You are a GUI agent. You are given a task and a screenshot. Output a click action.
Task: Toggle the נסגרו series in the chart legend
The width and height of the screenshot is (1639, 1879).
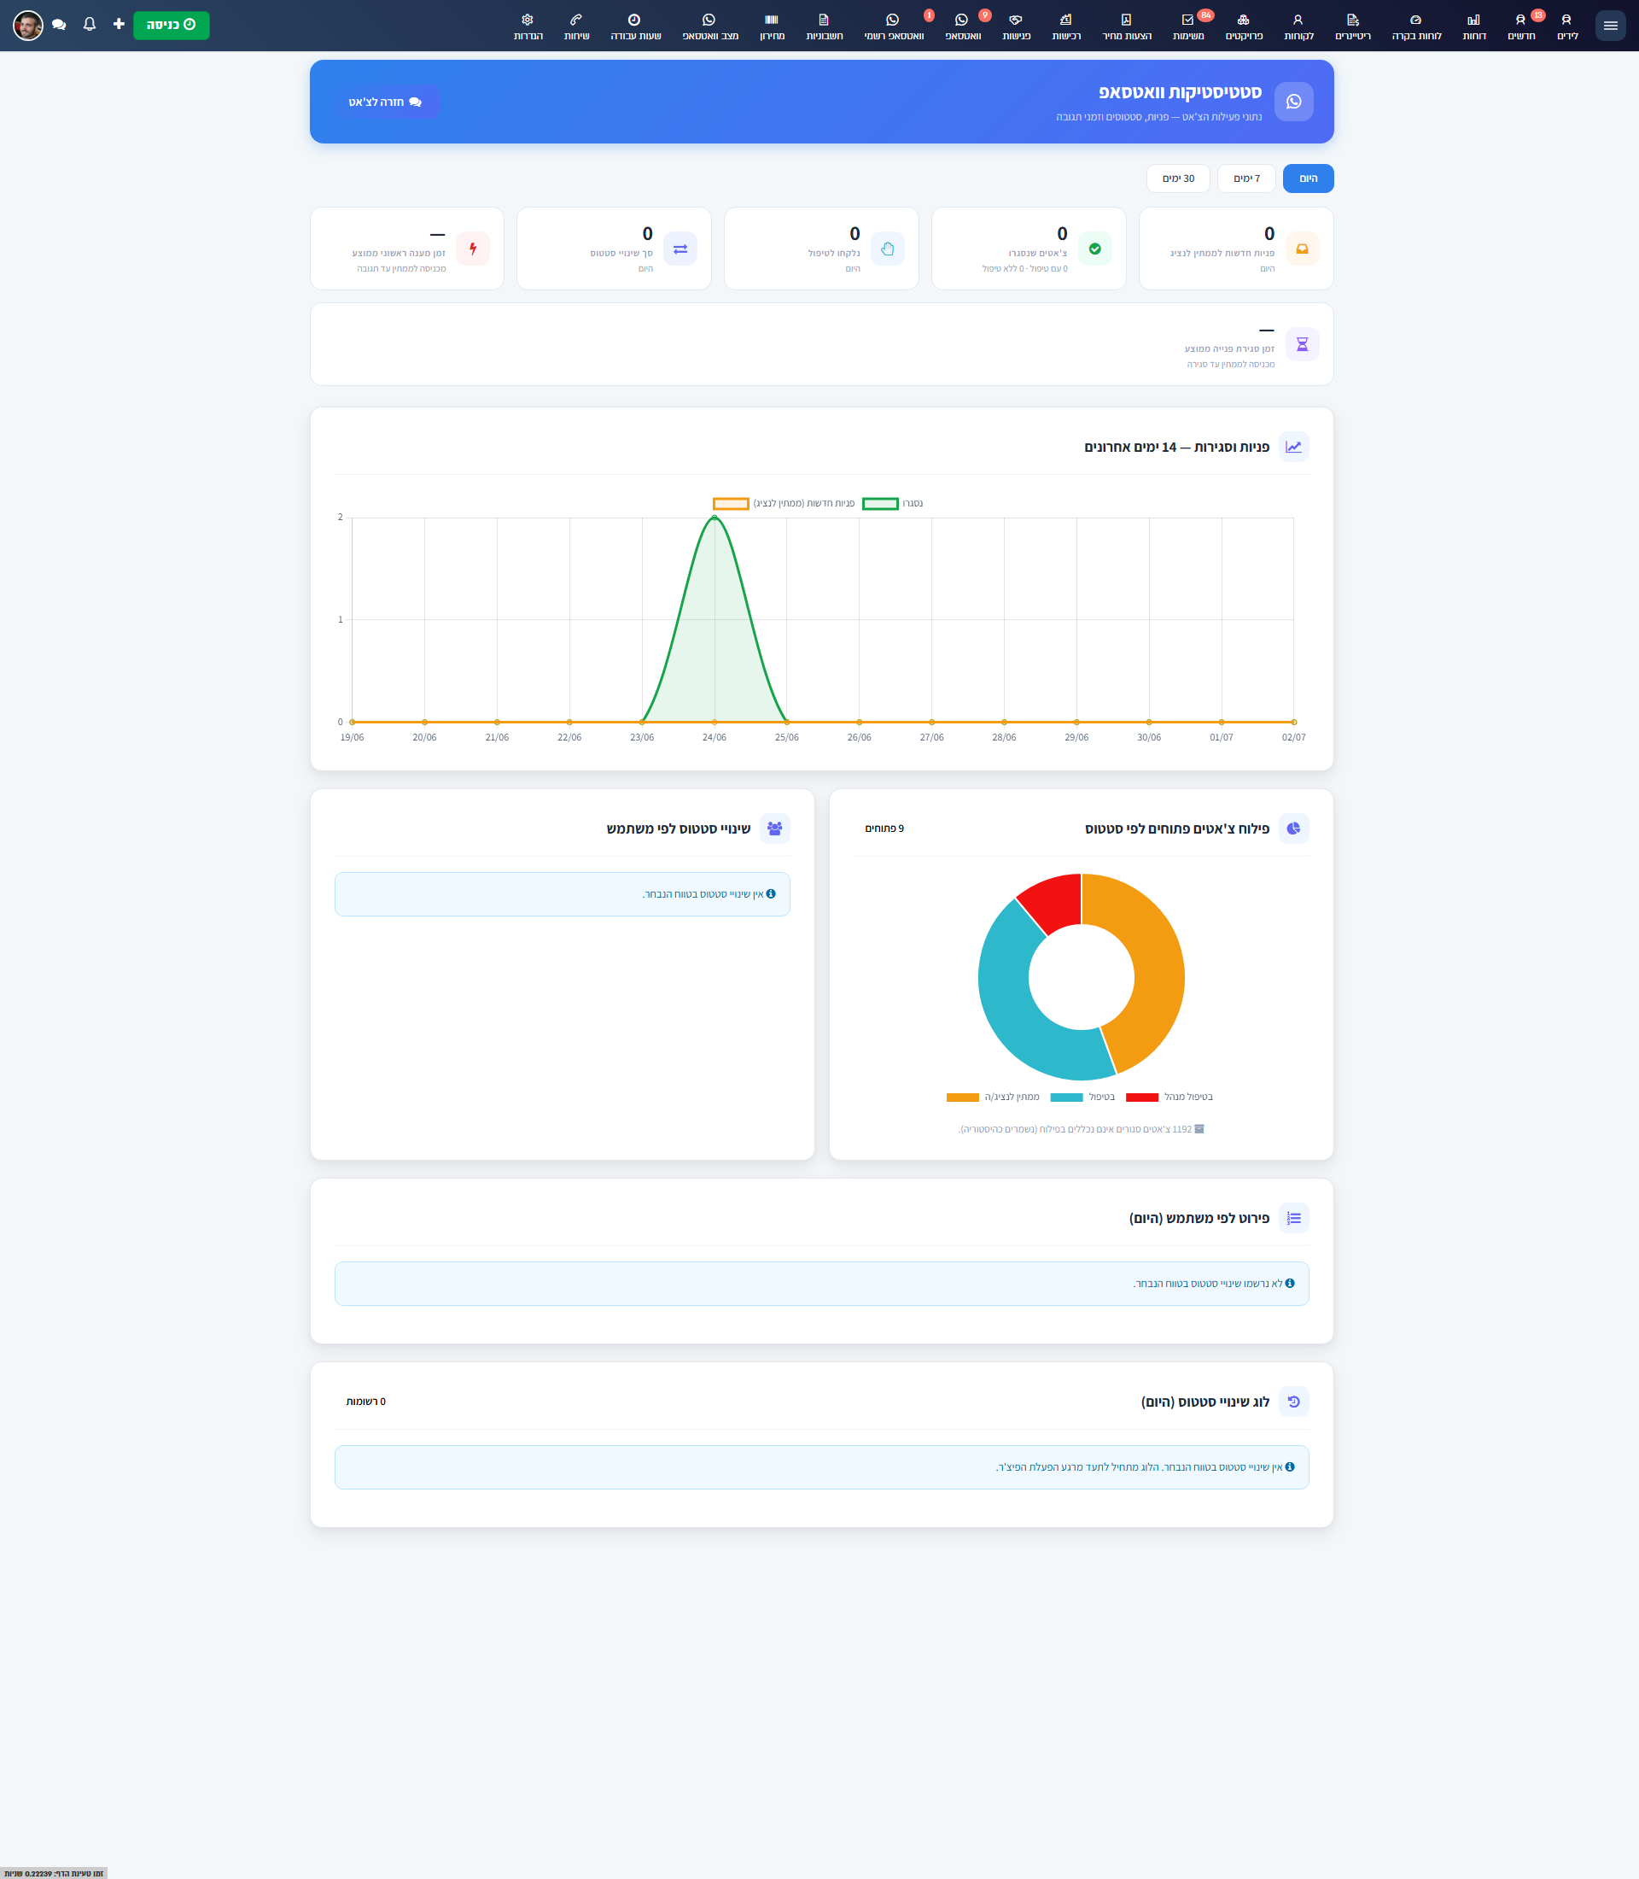pyautogui.click(x=893, y=503)
